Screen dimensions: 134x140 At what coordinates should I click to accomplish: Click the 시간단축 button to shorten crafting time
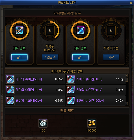[x=50, y=57]
